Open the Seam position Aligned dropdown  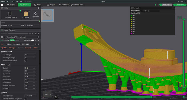click(30, 96)
